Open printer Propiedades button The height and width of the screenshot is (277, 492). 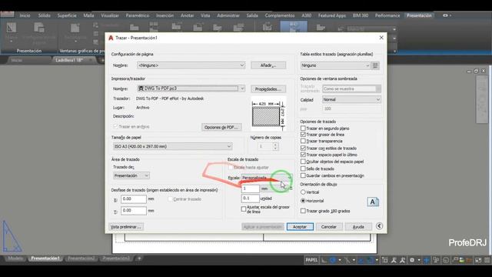[x=268, y=89]
